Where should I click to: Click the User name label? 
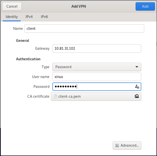41,77
